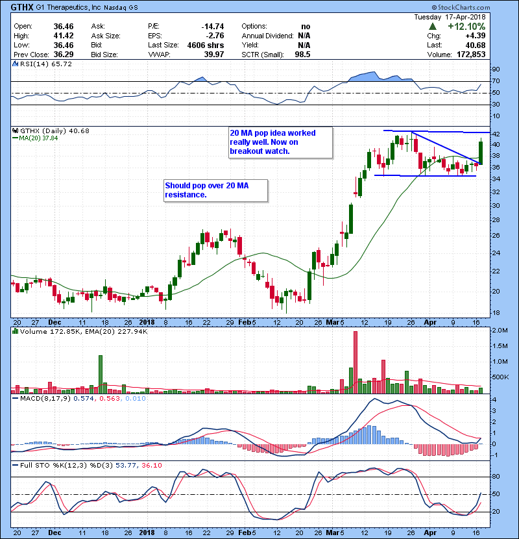
Task: Click the Ask Size label
Action: (106, 36)
